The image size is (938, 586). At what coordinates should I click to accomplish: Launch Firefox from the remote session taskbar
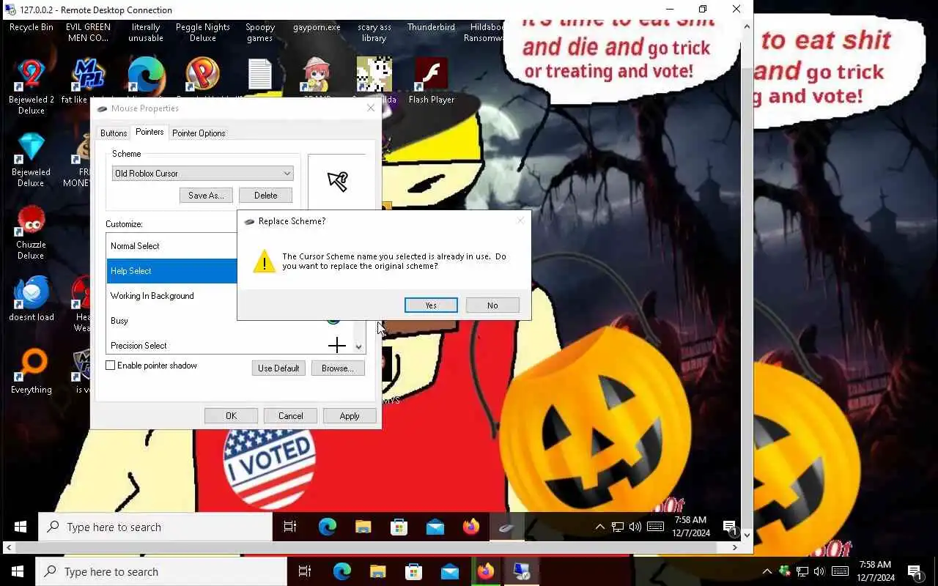tap(470, 527)
